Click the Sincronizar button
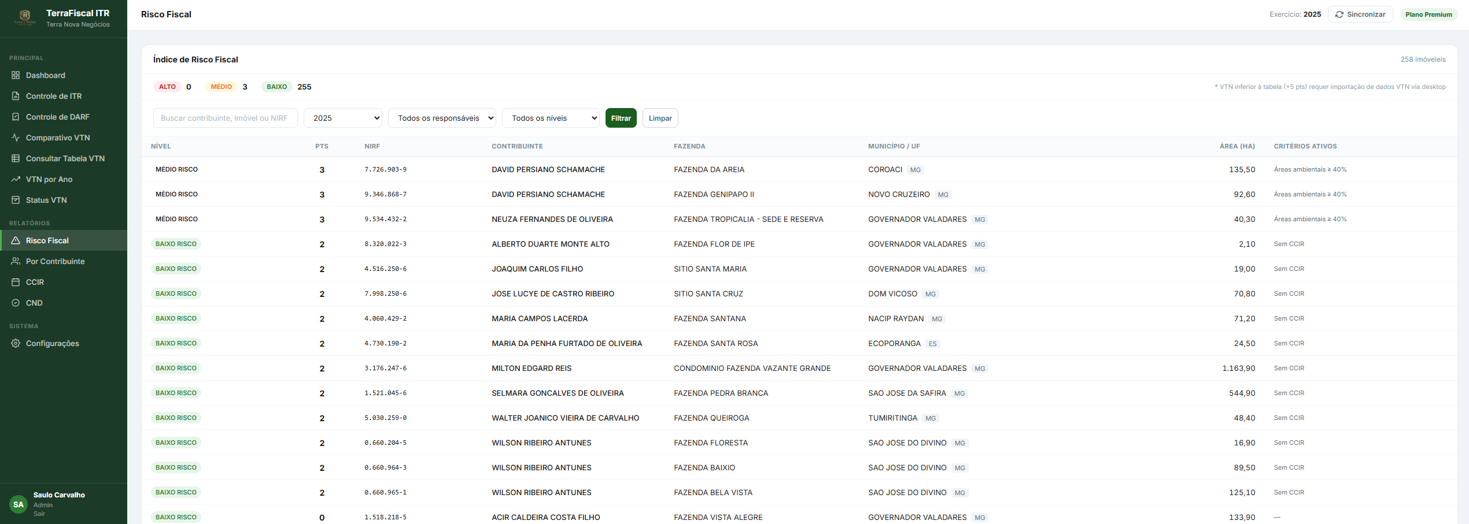The image size is (1469, 524). point(1360,14)
